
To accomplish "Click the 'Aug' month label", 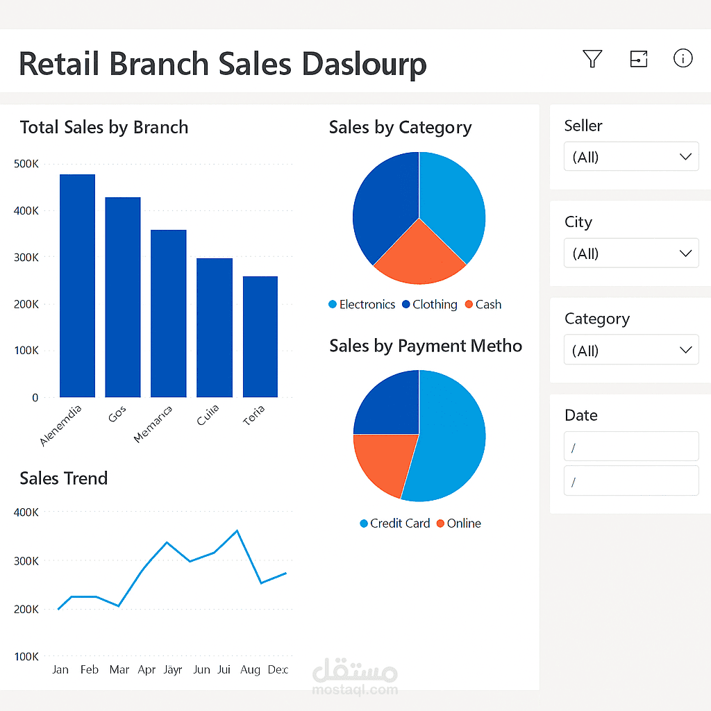I will pyautogui.click(x=250, y=670).
